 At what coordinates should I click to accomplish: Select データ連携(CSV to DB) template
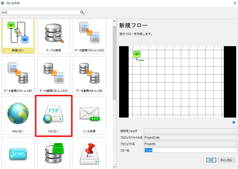click(18, 75)
